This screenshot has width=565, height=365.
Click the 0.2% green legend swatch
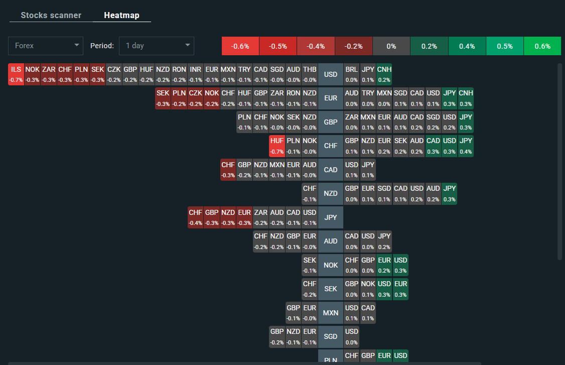tap(429, 46)
